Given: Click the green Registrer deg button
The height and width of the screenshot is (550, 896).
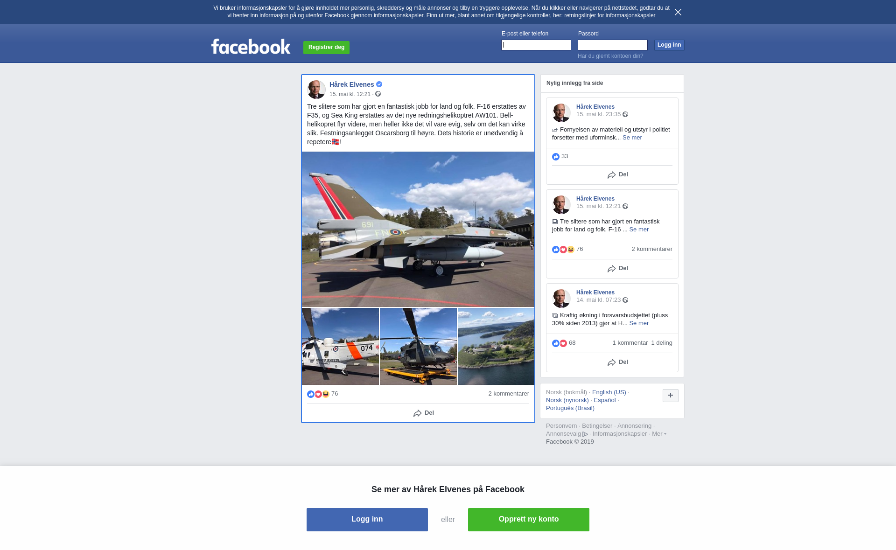Looking at the screenshot, I should 326,48.
